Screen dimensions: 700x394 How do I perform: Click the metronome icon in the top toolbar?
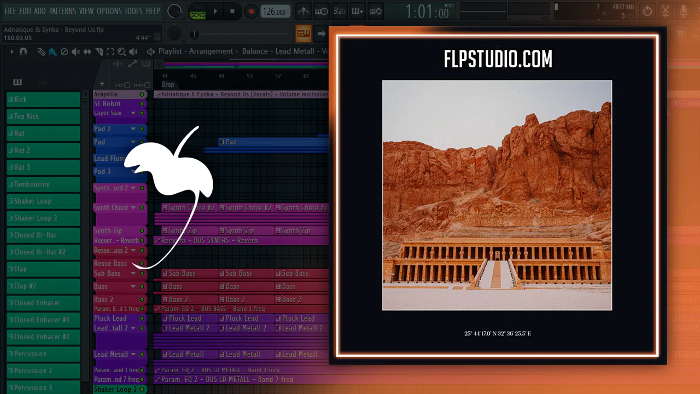tap(302, 11)
